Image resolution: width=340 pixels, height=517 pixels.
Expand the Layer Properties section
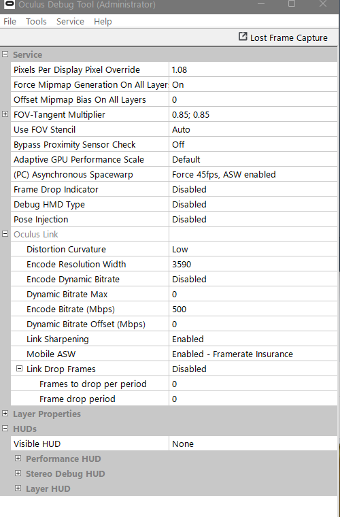pos(5,414)
